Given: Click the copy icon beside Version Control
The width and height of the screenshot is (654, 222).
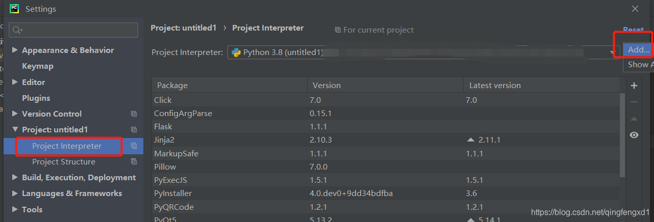Looking at the screenshot, I should click(x=134, y=114).
